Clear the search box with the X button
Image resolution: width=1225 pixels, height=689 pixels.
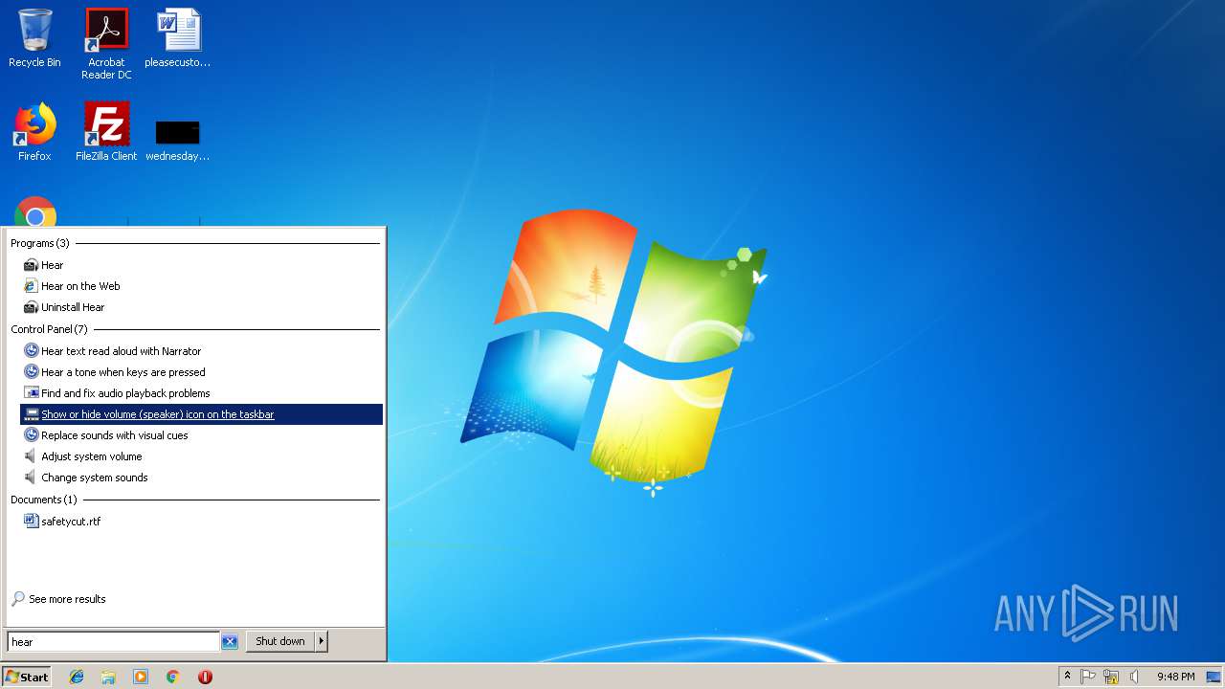tap(230, 642)
